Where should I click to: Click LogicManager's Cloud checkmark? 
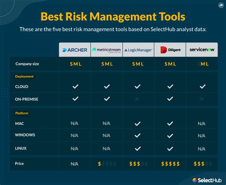click(137, 87)
